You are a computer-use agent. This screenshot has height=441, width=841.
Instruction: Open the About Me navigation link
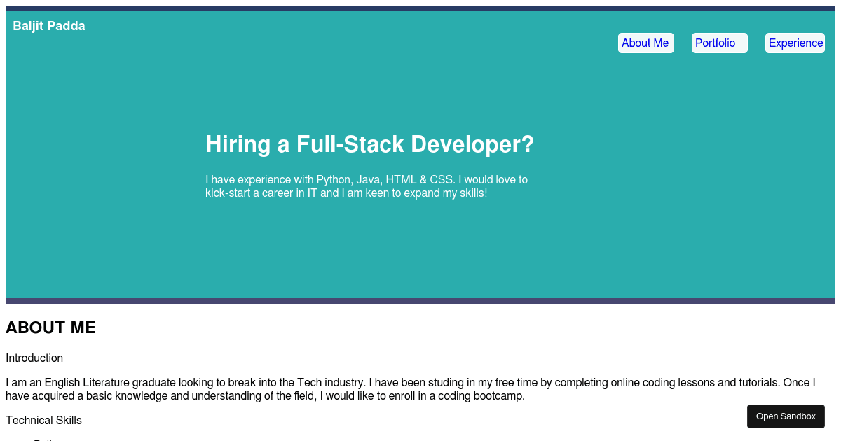645,43
